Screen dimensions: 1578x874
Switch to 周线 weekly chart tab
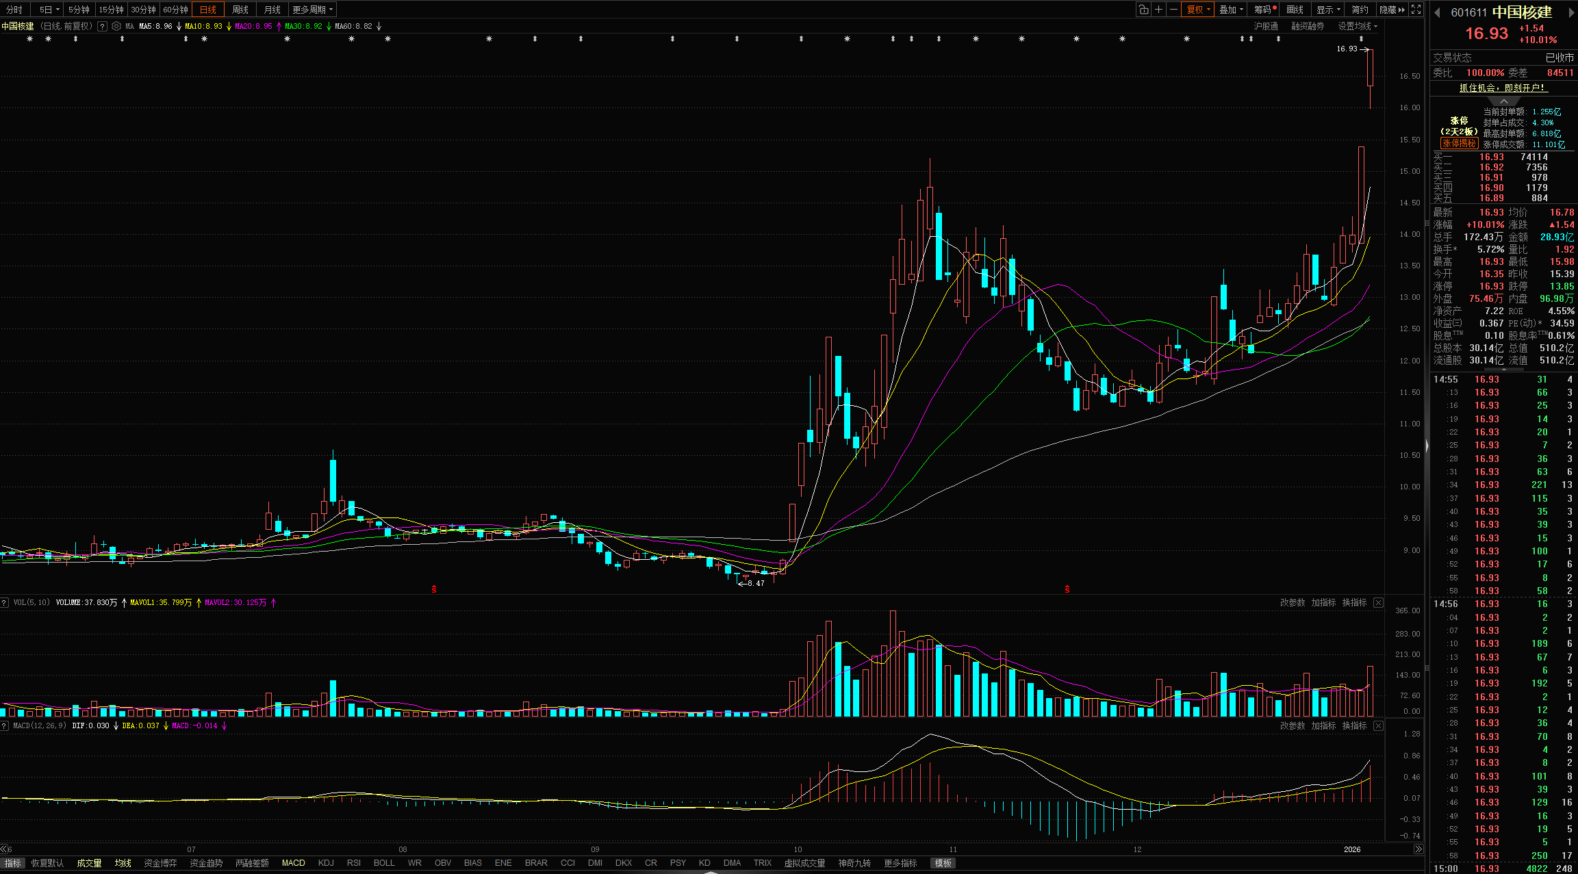click(x=240, y=10)
